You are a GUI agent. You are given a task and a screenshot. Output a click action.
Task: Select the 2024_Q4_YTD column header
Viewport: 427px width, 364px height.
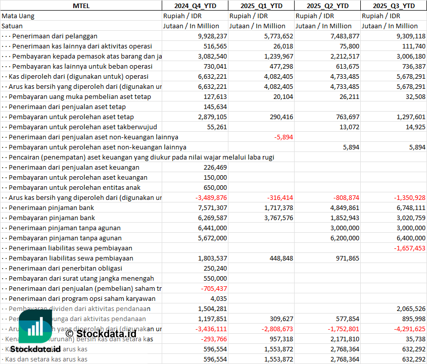click(x=195, y=6)
